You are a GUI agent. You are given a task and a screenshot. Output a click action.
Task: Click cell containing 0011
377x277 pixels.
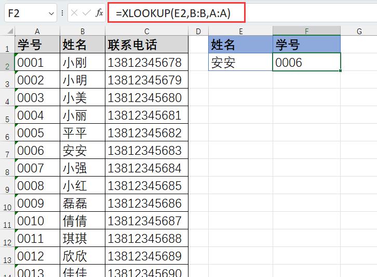pyautogui.click(x=37, y=238)
